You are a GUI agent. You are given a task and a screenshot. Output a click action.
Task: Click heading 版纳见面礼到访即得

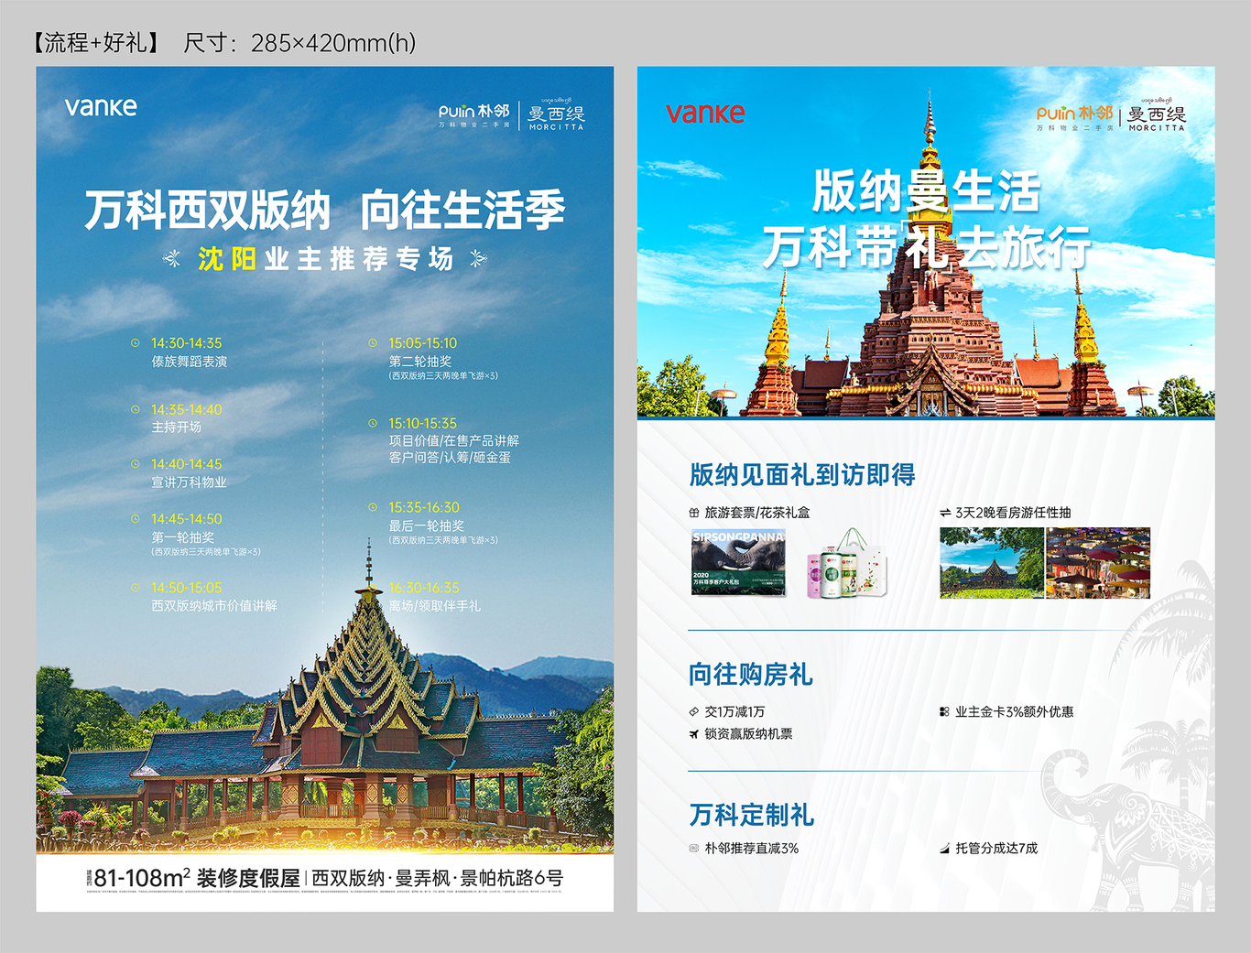[x=802, y=475]
